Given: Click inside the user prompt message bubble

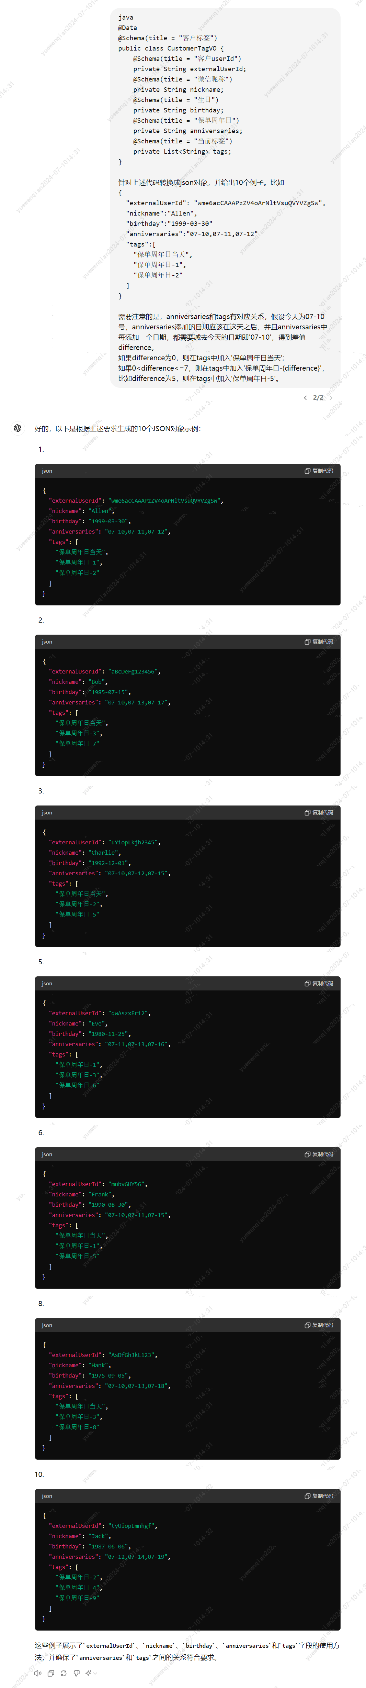Looking at the screenshot, I should [x=225, y=197].
